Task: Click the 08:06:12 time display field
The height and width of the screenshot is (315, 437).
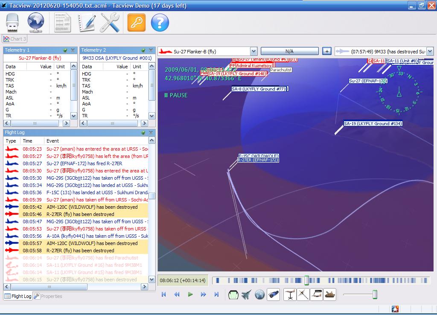Action: [183, 280]
